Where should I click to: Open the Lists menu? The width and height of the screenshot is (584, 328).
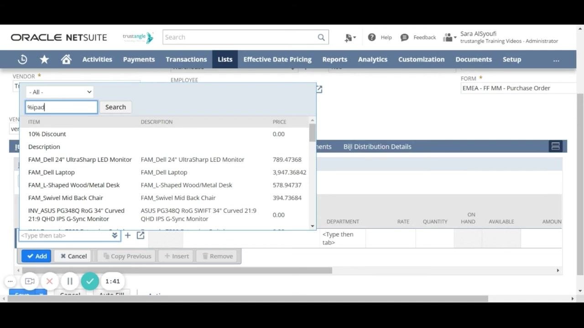(x=225, y=59)
